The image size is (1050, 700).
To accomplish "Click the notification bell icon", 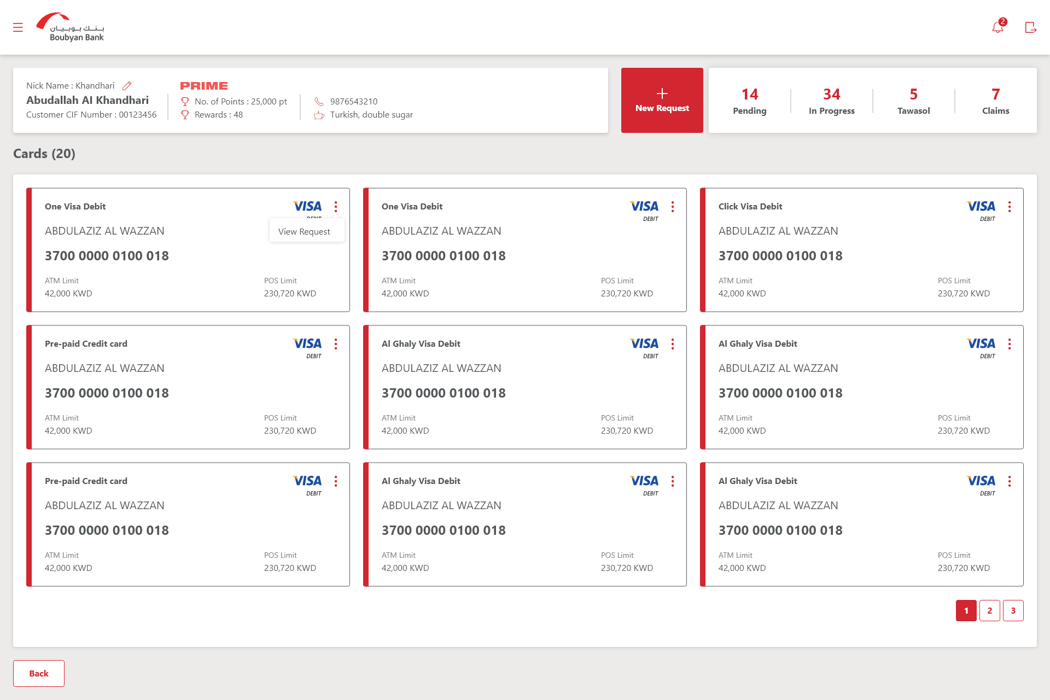I will [997, 27].
